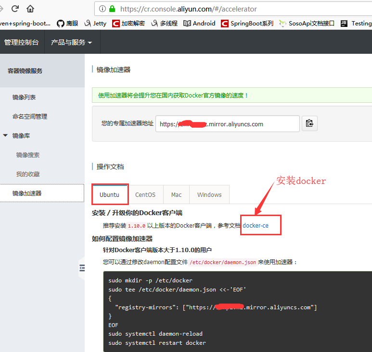Click the registry-mirrors line in code block

[x=216, y=307]
